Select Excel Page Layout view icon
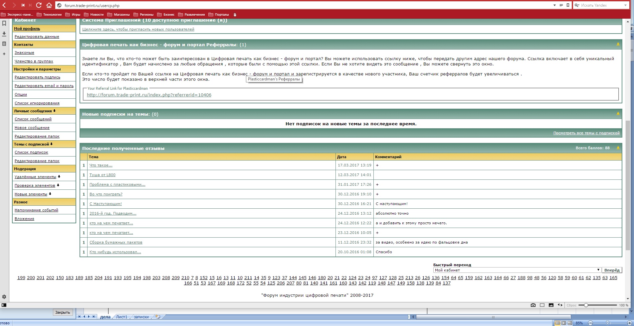634x326 pixels. tap(563, 323)
